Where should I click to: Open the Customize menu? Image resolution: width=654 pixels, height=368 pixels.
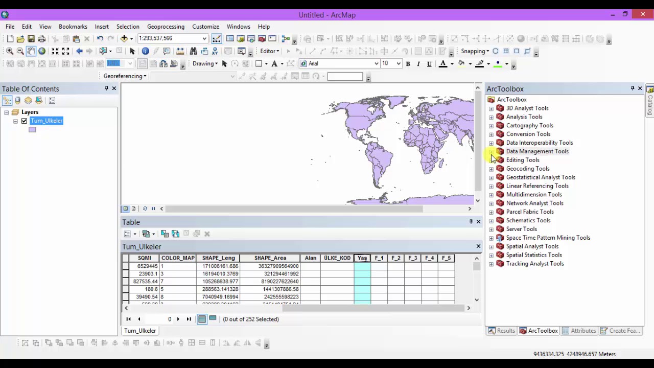(x=205, y=27)
